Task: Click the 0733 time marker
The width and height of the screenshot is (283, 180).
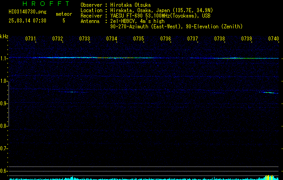Action: (x=85, y=39)
